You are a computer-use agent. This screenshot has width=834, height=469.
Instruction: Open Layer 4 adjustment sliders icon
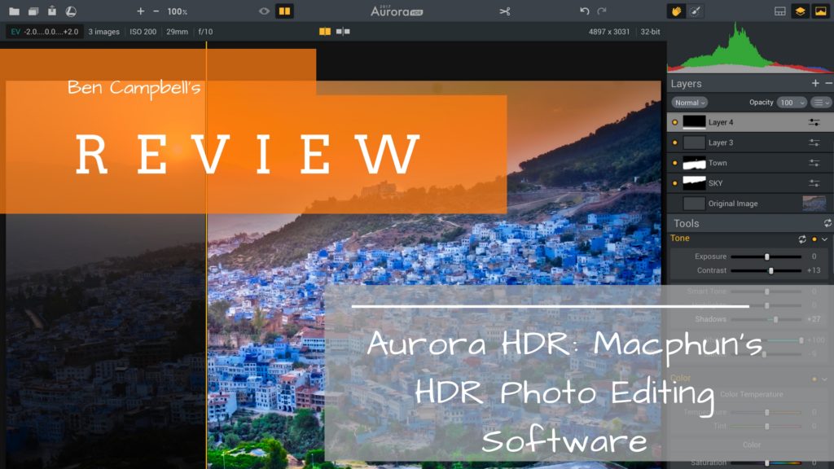click(x=814, y=122)
